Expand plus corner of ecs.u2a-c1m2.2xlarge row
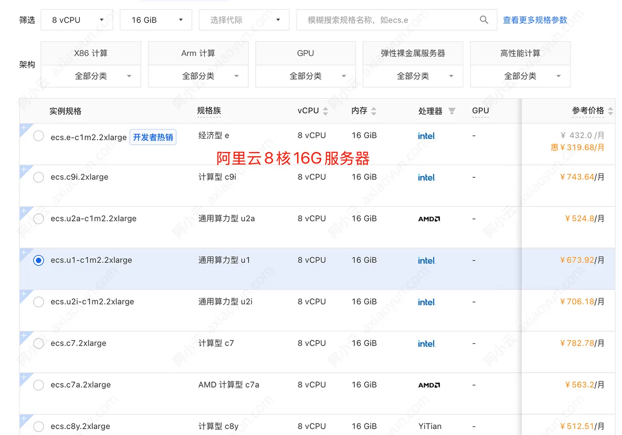Screen dimensions: 622x435 [x=24, y=211]
